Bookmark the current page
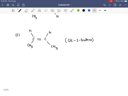This screenshot has width=128, height=96. 18,5
